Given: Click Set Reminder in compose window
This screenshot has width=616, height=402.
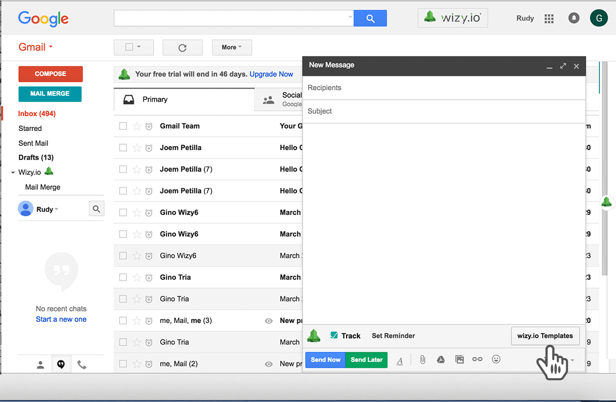Looking at the screenshot, I should pos(394,336).
